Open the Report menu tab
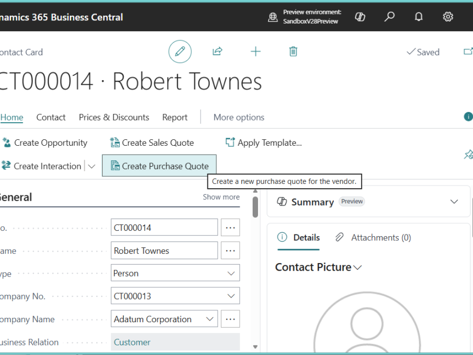The image size is (473, 355). click(175, 117)
